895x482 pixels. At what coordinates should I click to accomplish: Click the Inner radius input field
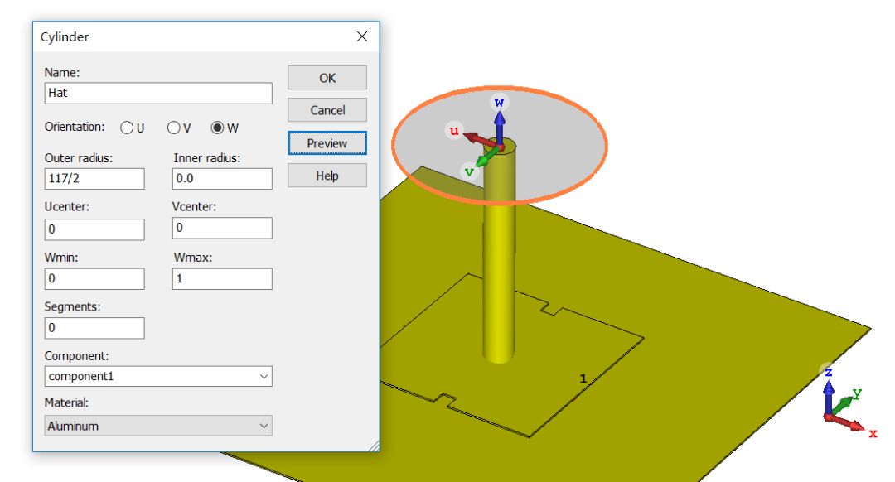[x=222, y=179]
